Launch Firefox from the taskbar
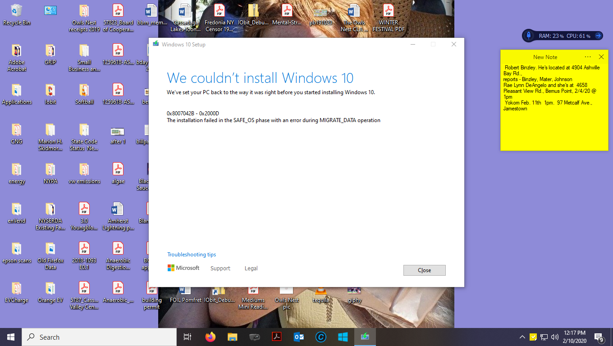 (210, 337)
